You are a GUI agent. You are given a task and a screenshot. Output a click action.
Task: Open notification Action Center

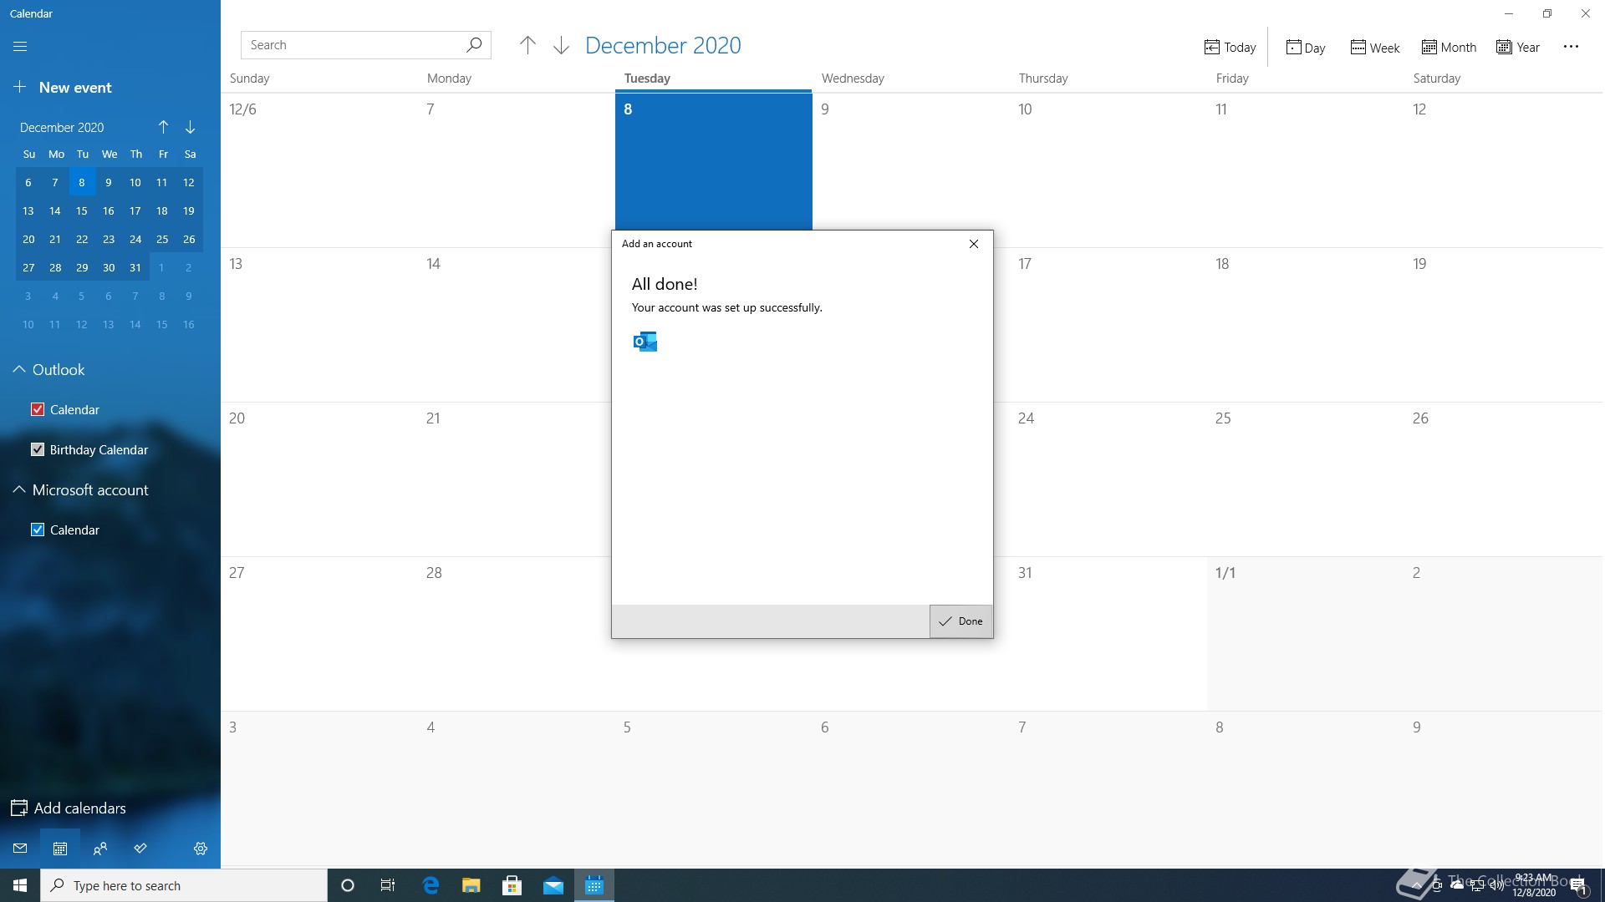click(x=1579, y=885)
